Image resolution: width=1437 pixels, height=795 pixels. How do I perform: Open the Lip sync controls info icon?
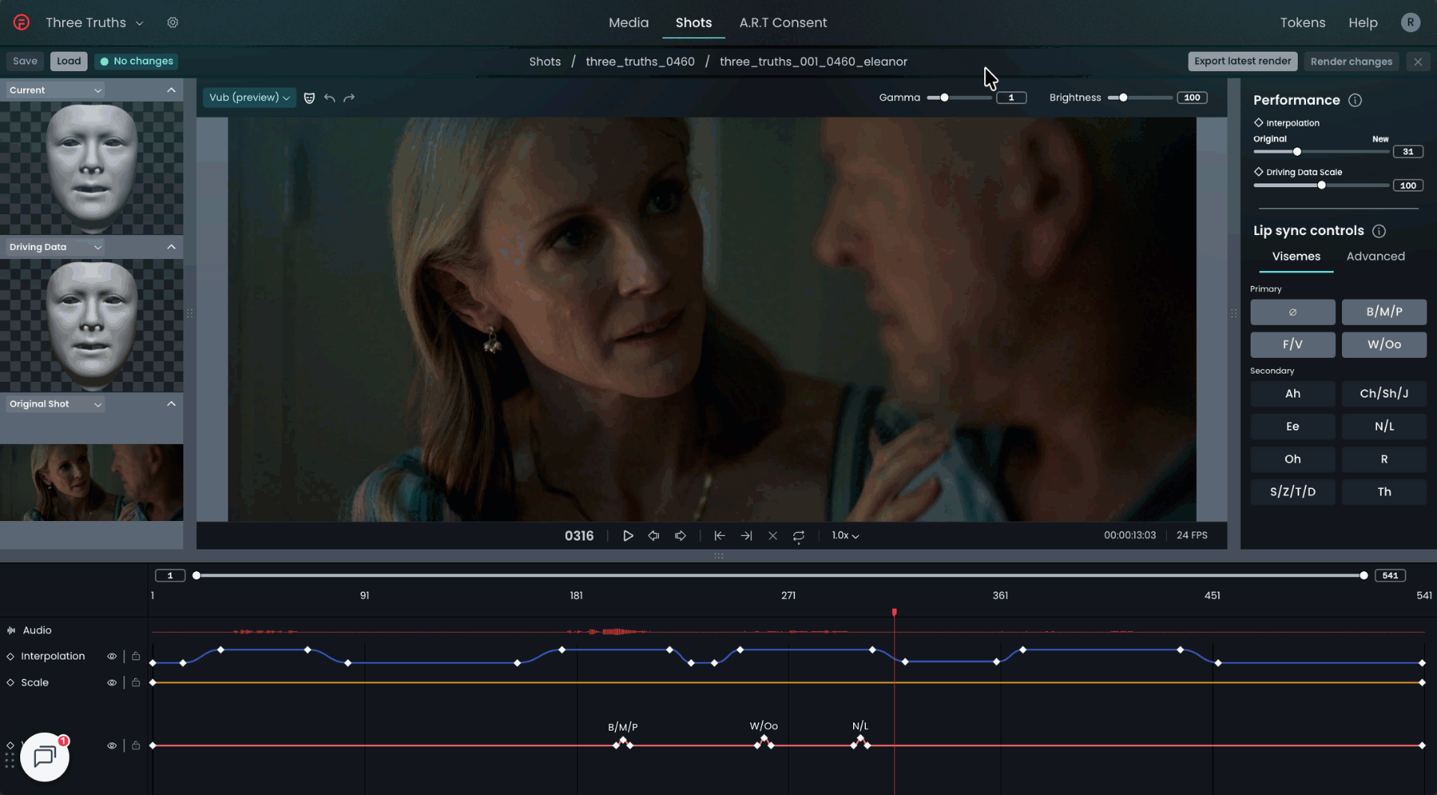pos(1379,231)
